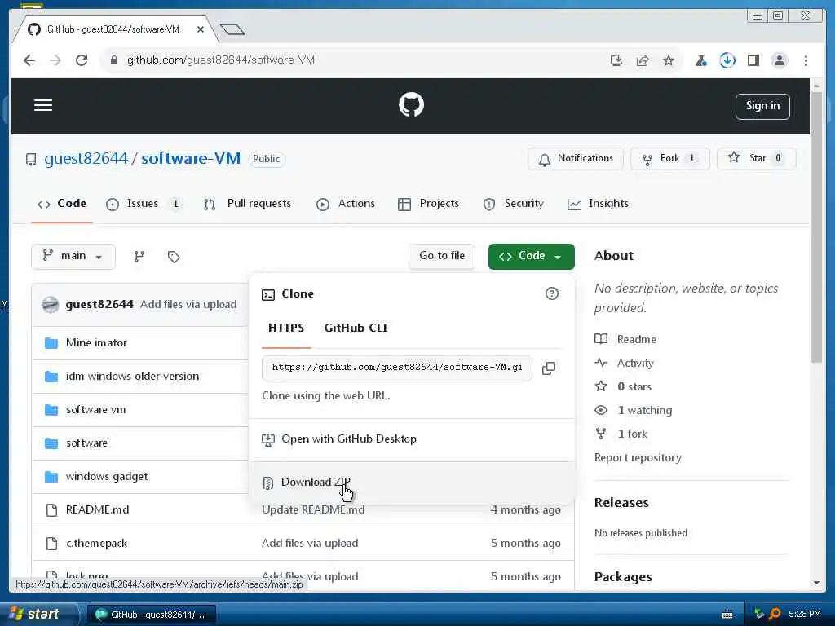Click the GitHub Octocat logo
This screenshot has height=626, width=835.
click(411, 105)
